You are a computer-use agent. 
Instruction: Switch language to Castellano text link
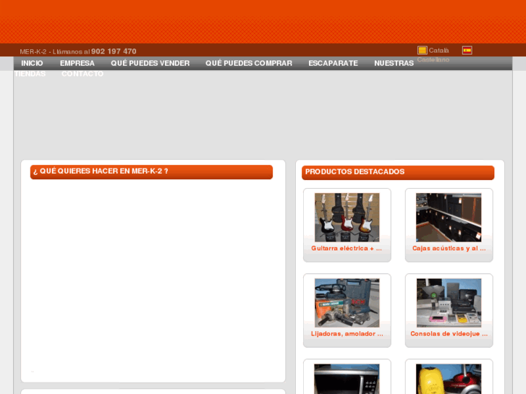click(x=433, y=60)
